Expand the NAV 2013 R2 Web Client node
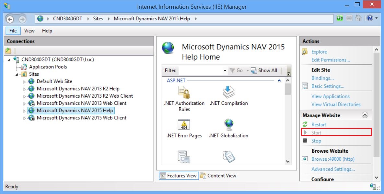384x194 pixels. click(x=24, y=96)
